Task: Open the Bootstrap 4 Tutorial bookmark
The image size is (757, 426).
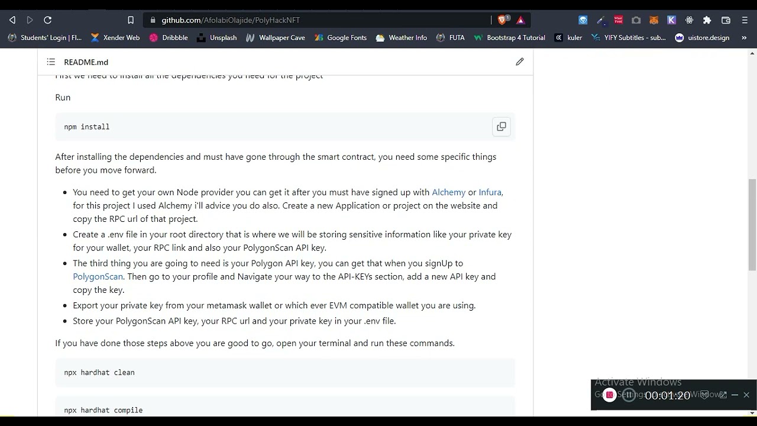Action: [x=510, y=37]
